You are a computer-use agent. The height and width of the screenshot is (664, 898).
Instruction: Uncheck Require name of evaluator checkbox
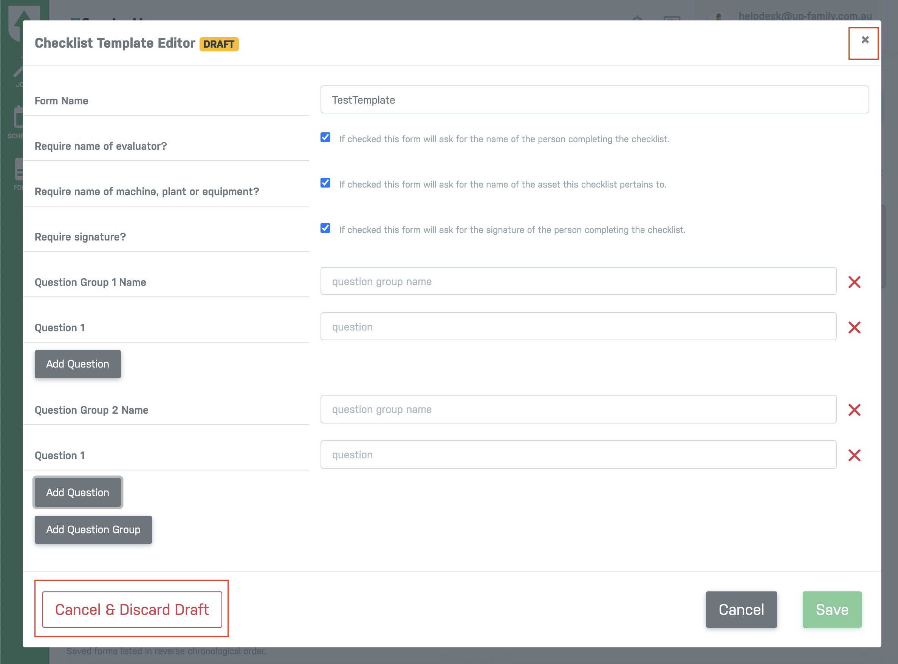[325, 138]
